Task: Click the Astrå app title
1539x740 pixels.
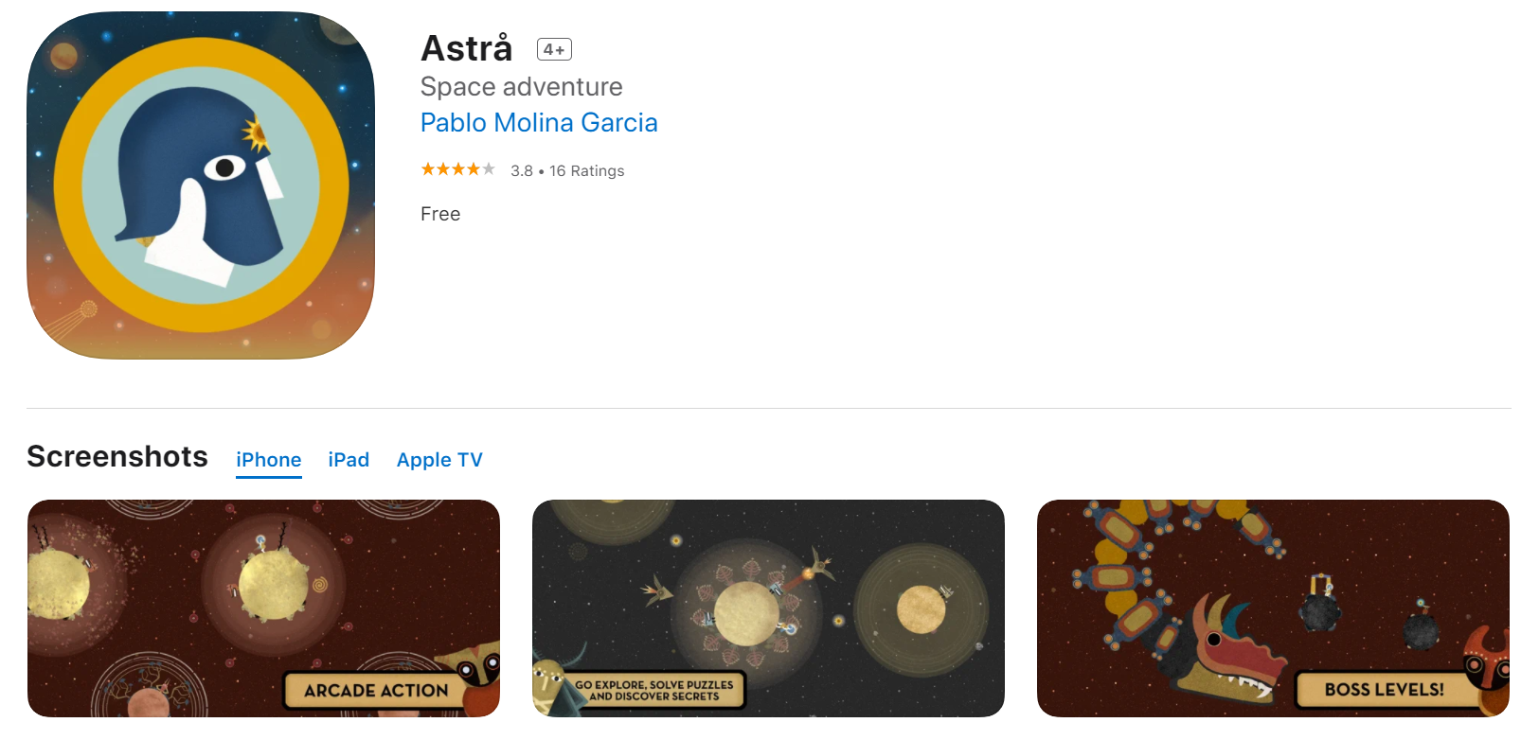Action: pos(467,48)
